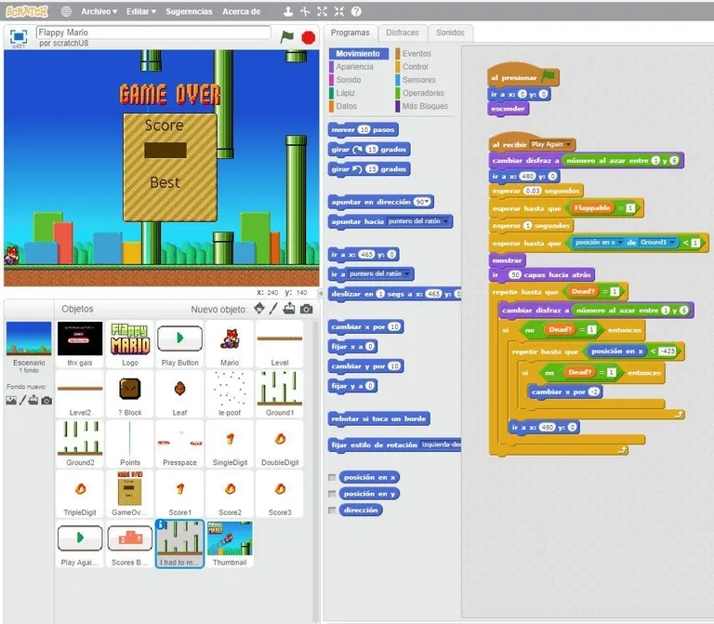Select the Operadores block category
The width and height of the screenshot is (714, 624).
[x=423, y=93]
